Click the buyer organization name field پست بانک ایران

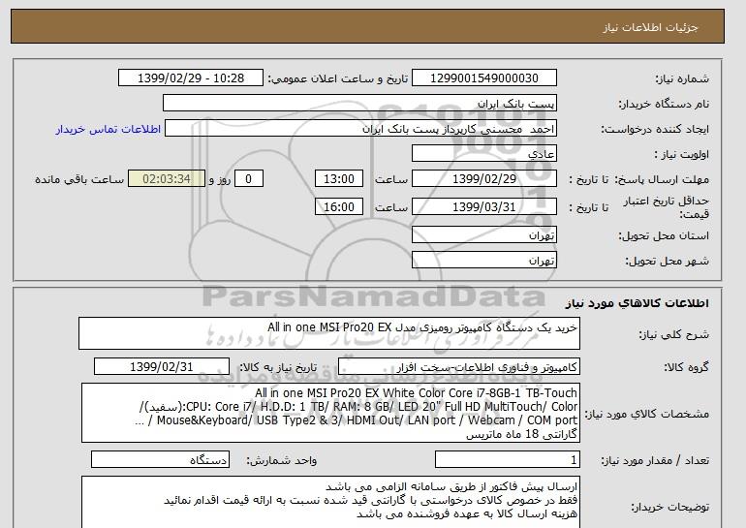pos(359,104)
